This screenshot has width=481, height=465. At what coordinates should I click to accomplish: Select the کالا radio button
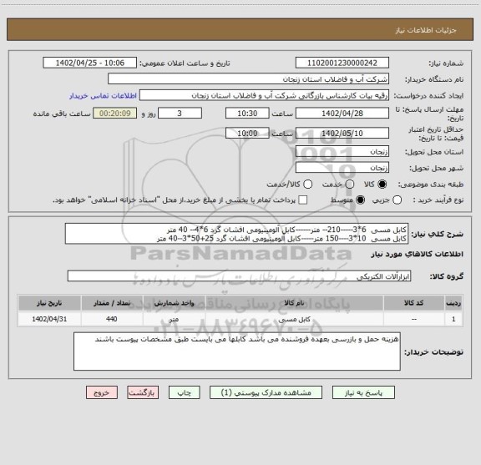point(382,184)
